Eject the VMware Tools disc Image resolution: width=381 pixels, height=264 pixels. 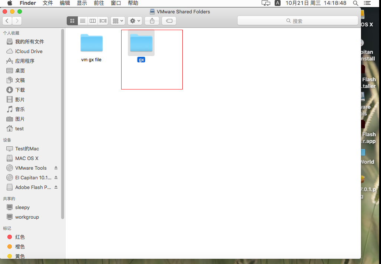56,168
